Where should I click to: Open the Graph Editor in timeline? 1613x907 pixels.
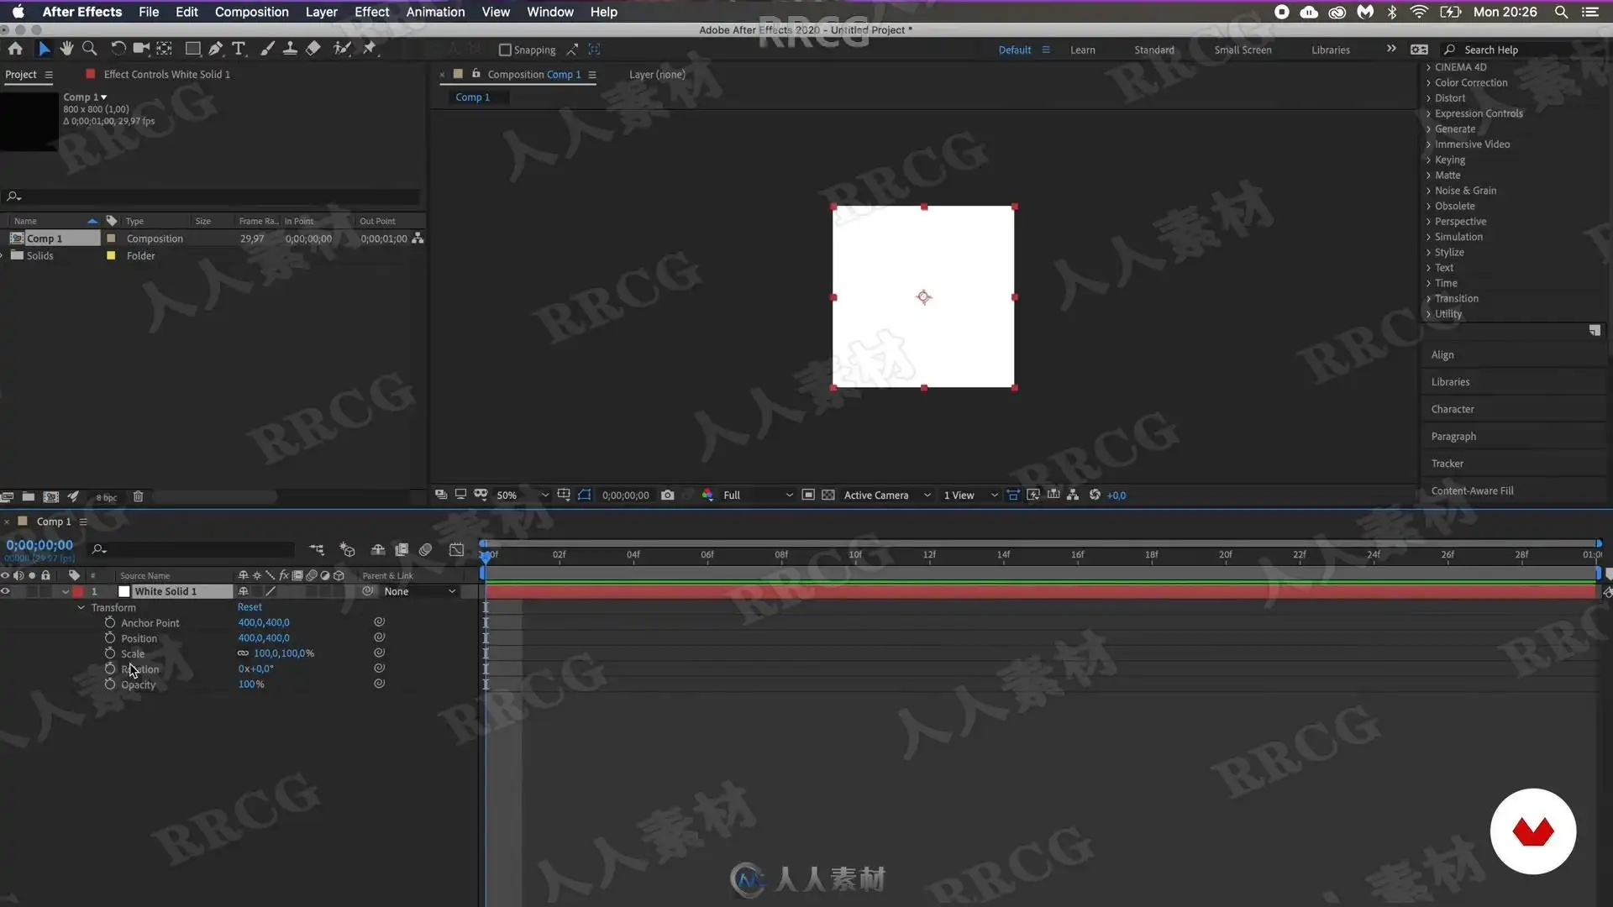click(456, 549)
